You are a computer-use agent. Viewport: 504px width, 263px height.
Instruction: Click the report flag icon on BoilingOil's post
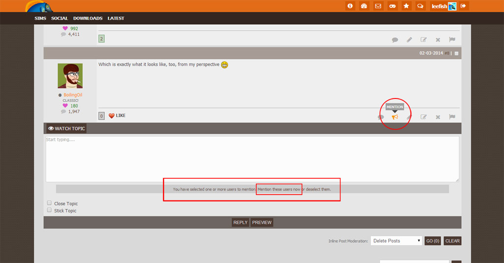click(x=452, y=117)
